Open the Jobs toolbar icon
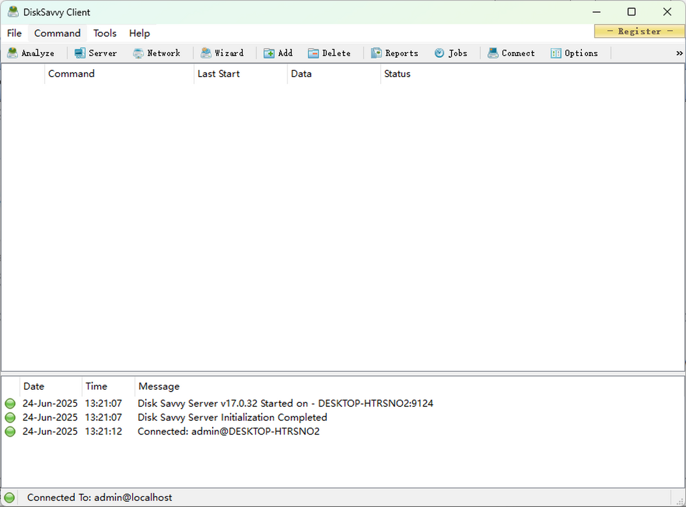This screenshot has width=686, height=507. 451,53
